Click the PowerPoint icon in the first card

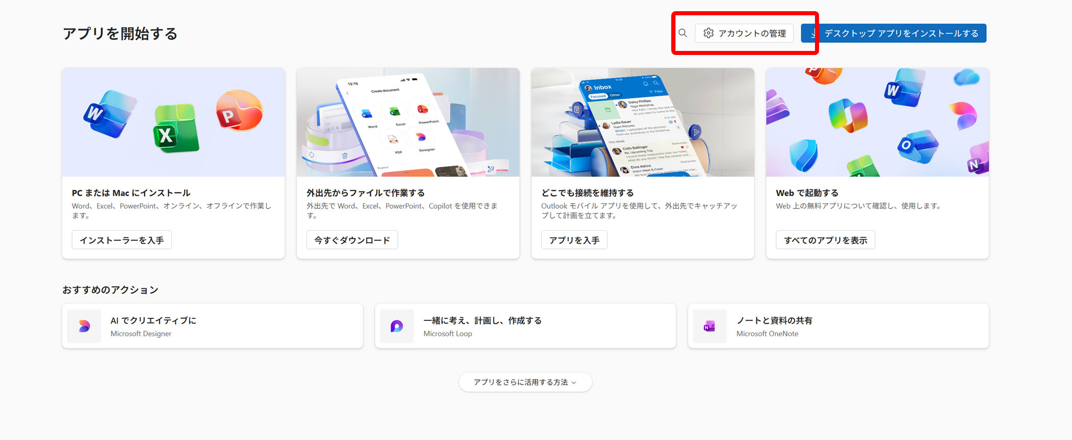[x=239, y=111]
